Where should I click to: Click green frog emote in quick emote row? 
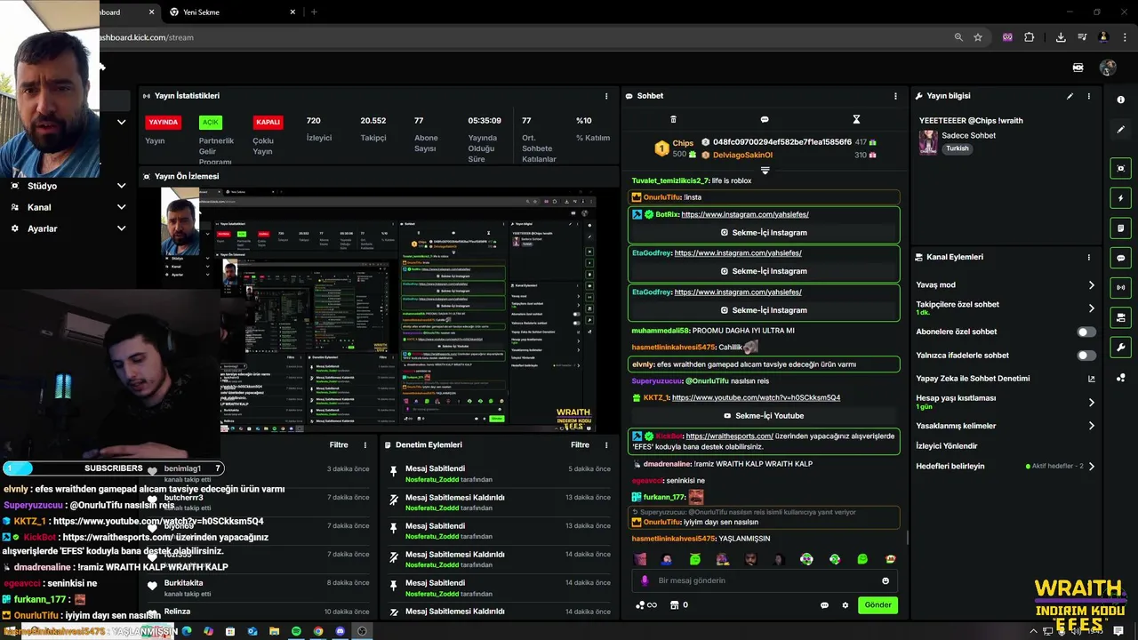pos(695,559)
